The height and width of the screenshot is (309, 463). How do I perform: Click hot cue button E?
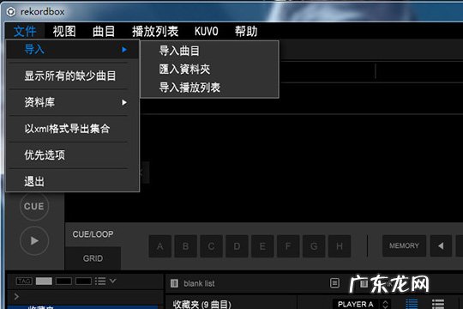coord(262,246)
